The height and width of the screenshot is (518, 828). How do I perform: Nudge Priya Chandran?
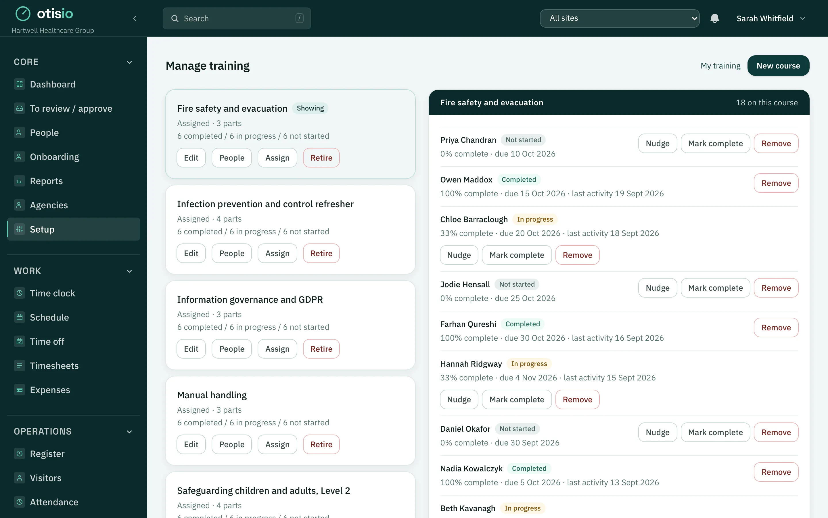(657, 143)
